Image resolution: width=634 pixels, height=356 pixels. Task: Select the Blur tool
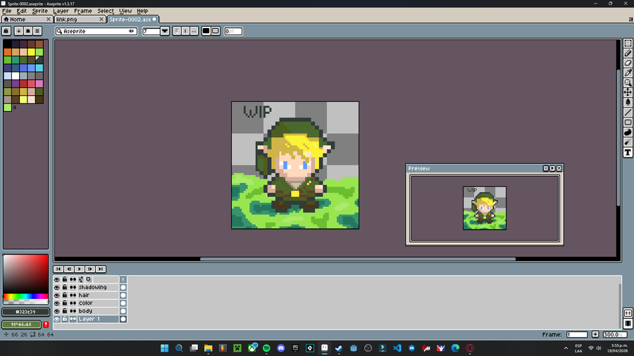pyautogui.click(x=628, y=142)
